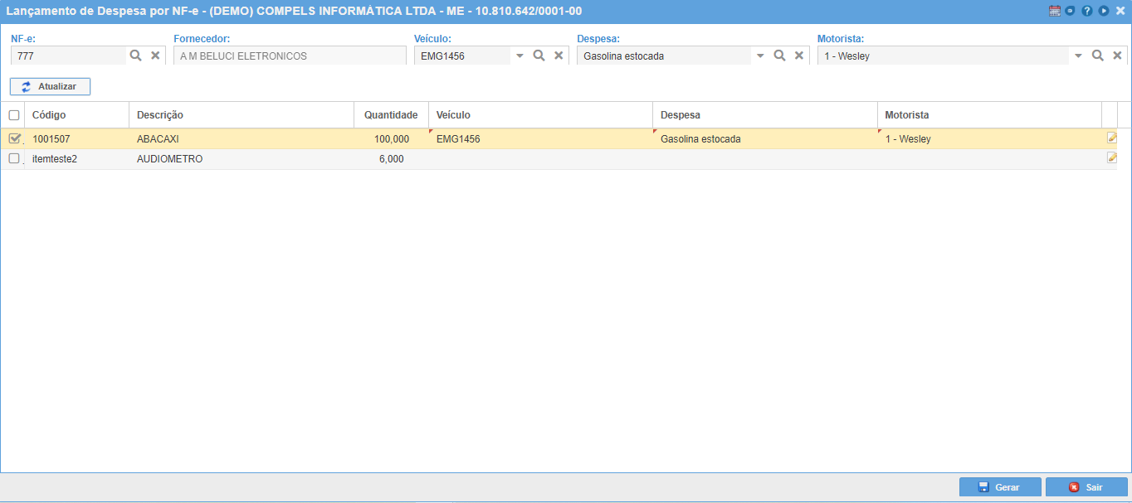Close the Lançamento de Despesa window
This screenshot has height=503, width=1132.
[1120, 11]
